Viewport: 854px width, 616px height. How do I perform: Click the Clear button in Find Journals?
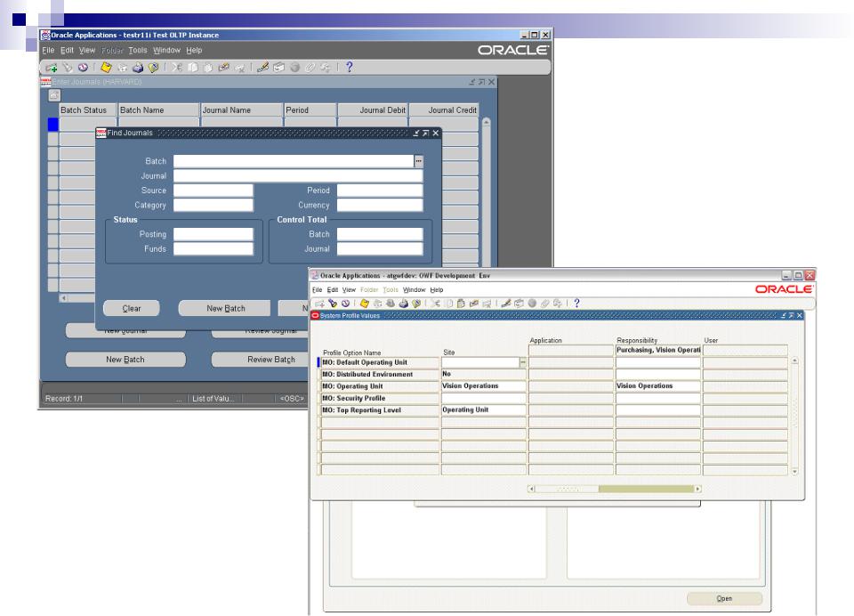tap(132, 308)
